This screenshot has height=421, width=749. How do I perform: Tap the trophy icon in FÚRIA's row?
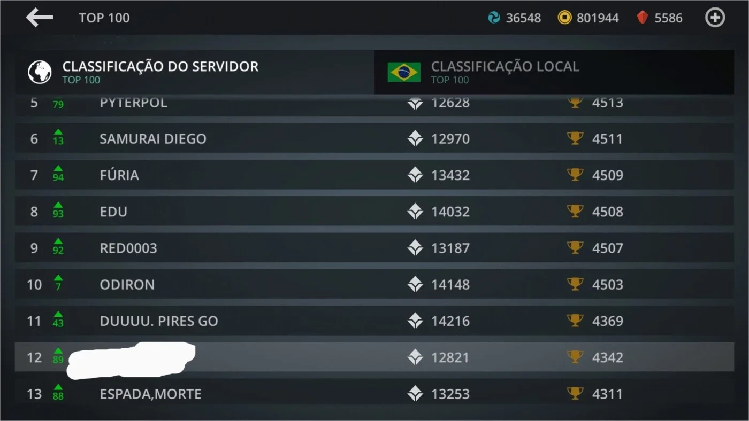(575, 175)
